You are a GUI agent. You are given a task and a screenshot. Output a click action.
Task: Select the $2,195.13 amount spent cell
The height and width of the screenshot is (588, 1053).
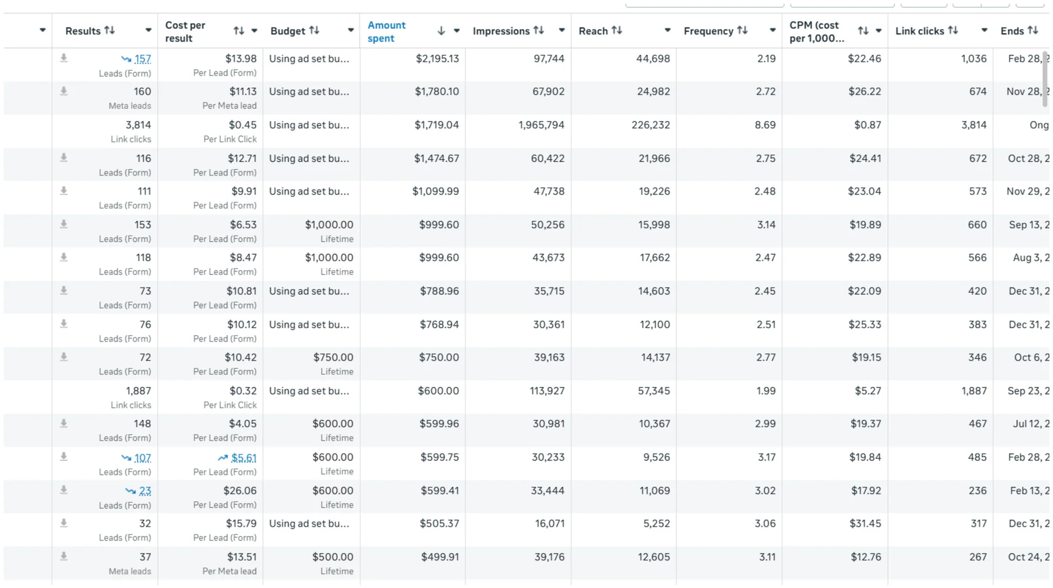(x=437, y=58)
